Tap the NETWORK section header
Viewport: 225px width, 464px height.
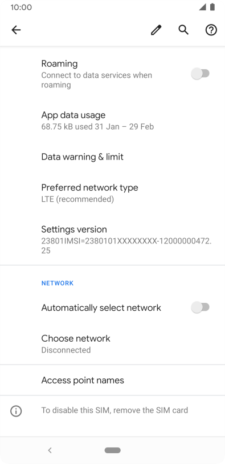[x=58, y=283]
